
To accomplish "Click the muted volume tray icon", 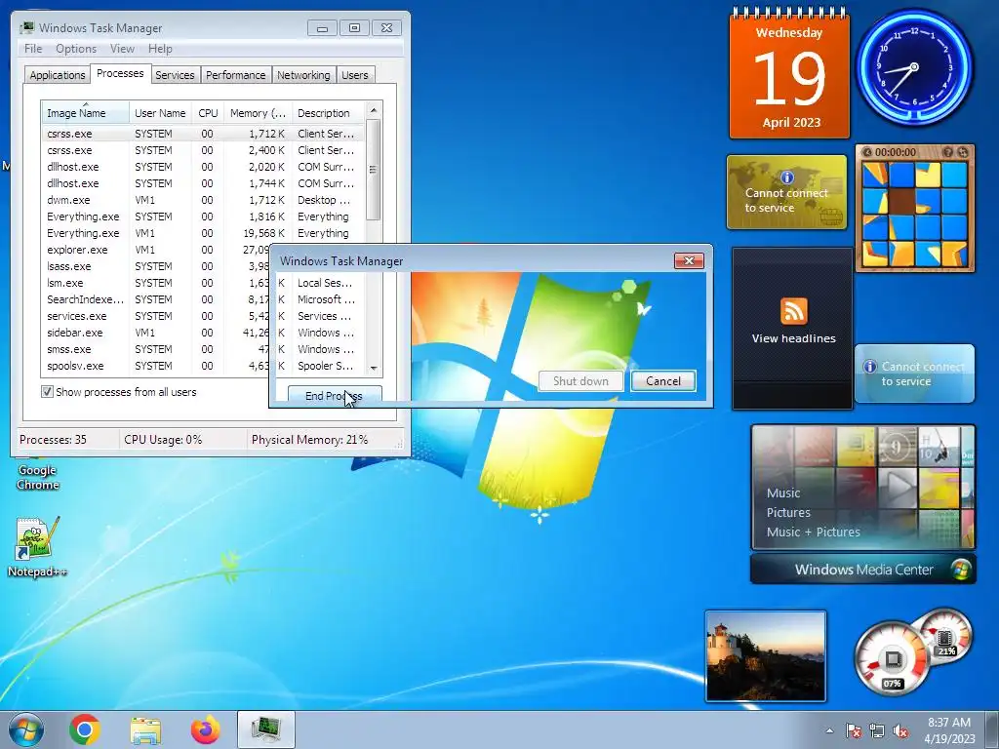I will click(x=900, y=730).
